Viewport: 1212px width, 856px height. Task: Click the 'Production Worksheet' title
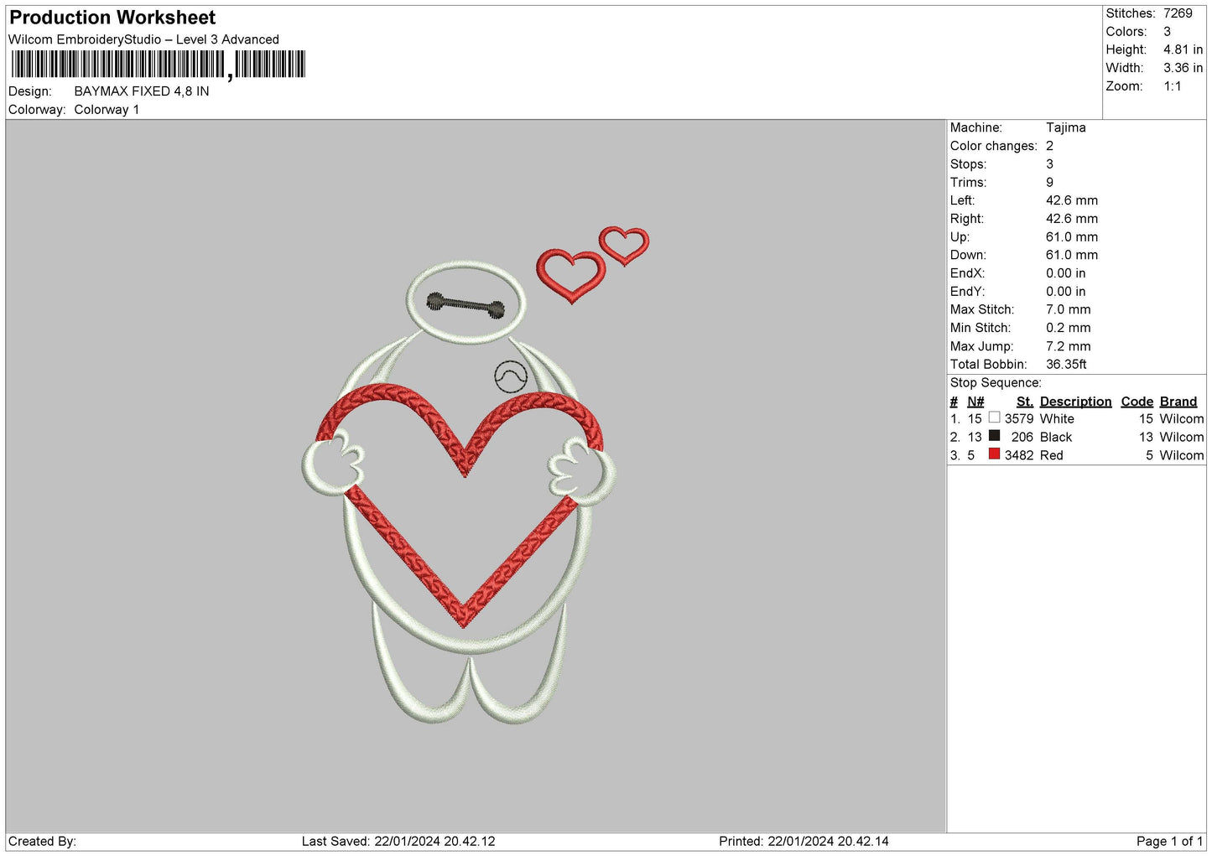click(112, 18)
